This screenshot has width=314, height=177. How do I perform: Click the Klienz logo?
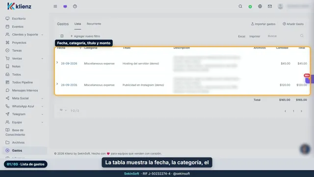[x=19, y=6]
